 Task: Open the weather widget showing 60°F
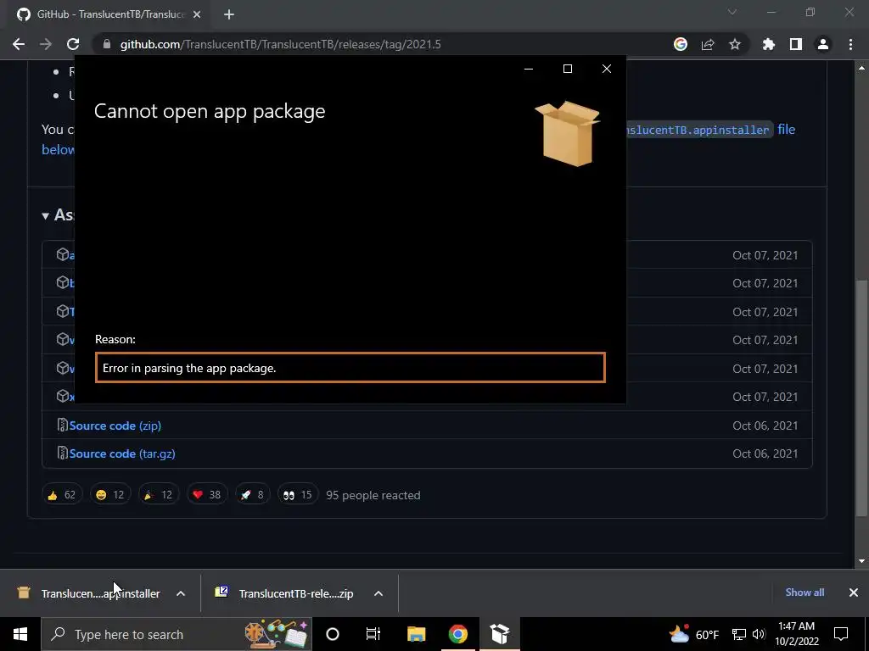tap(693, 634)
